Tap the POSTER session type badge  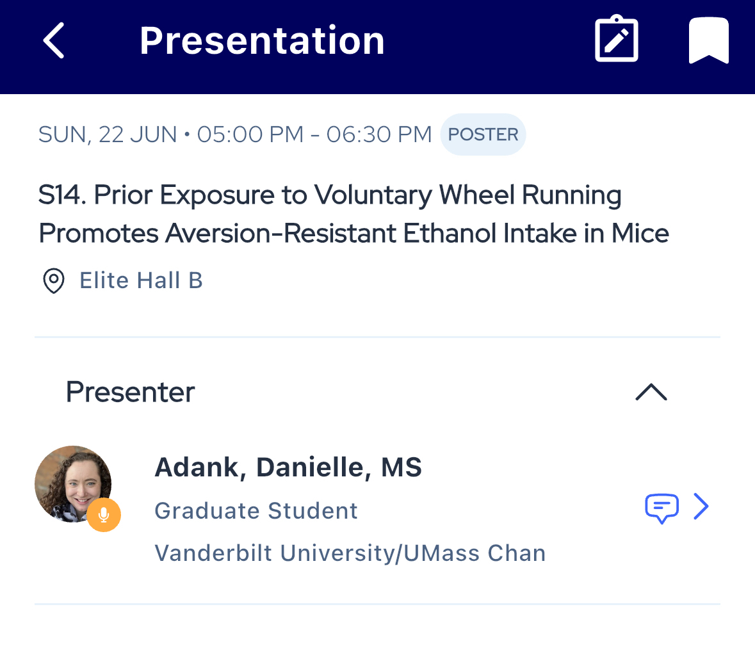pos(483,134)
